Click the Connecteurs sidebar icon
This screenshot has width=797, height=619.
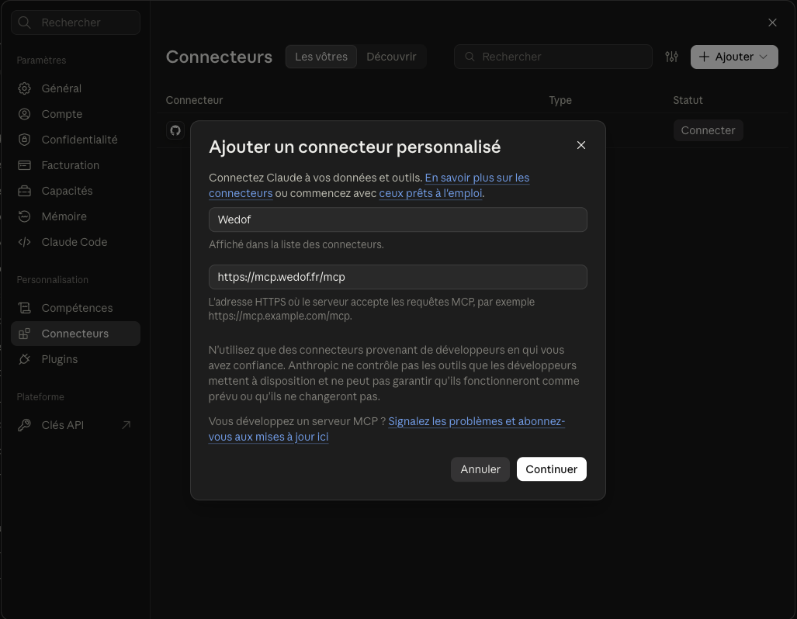coord(24,334)
